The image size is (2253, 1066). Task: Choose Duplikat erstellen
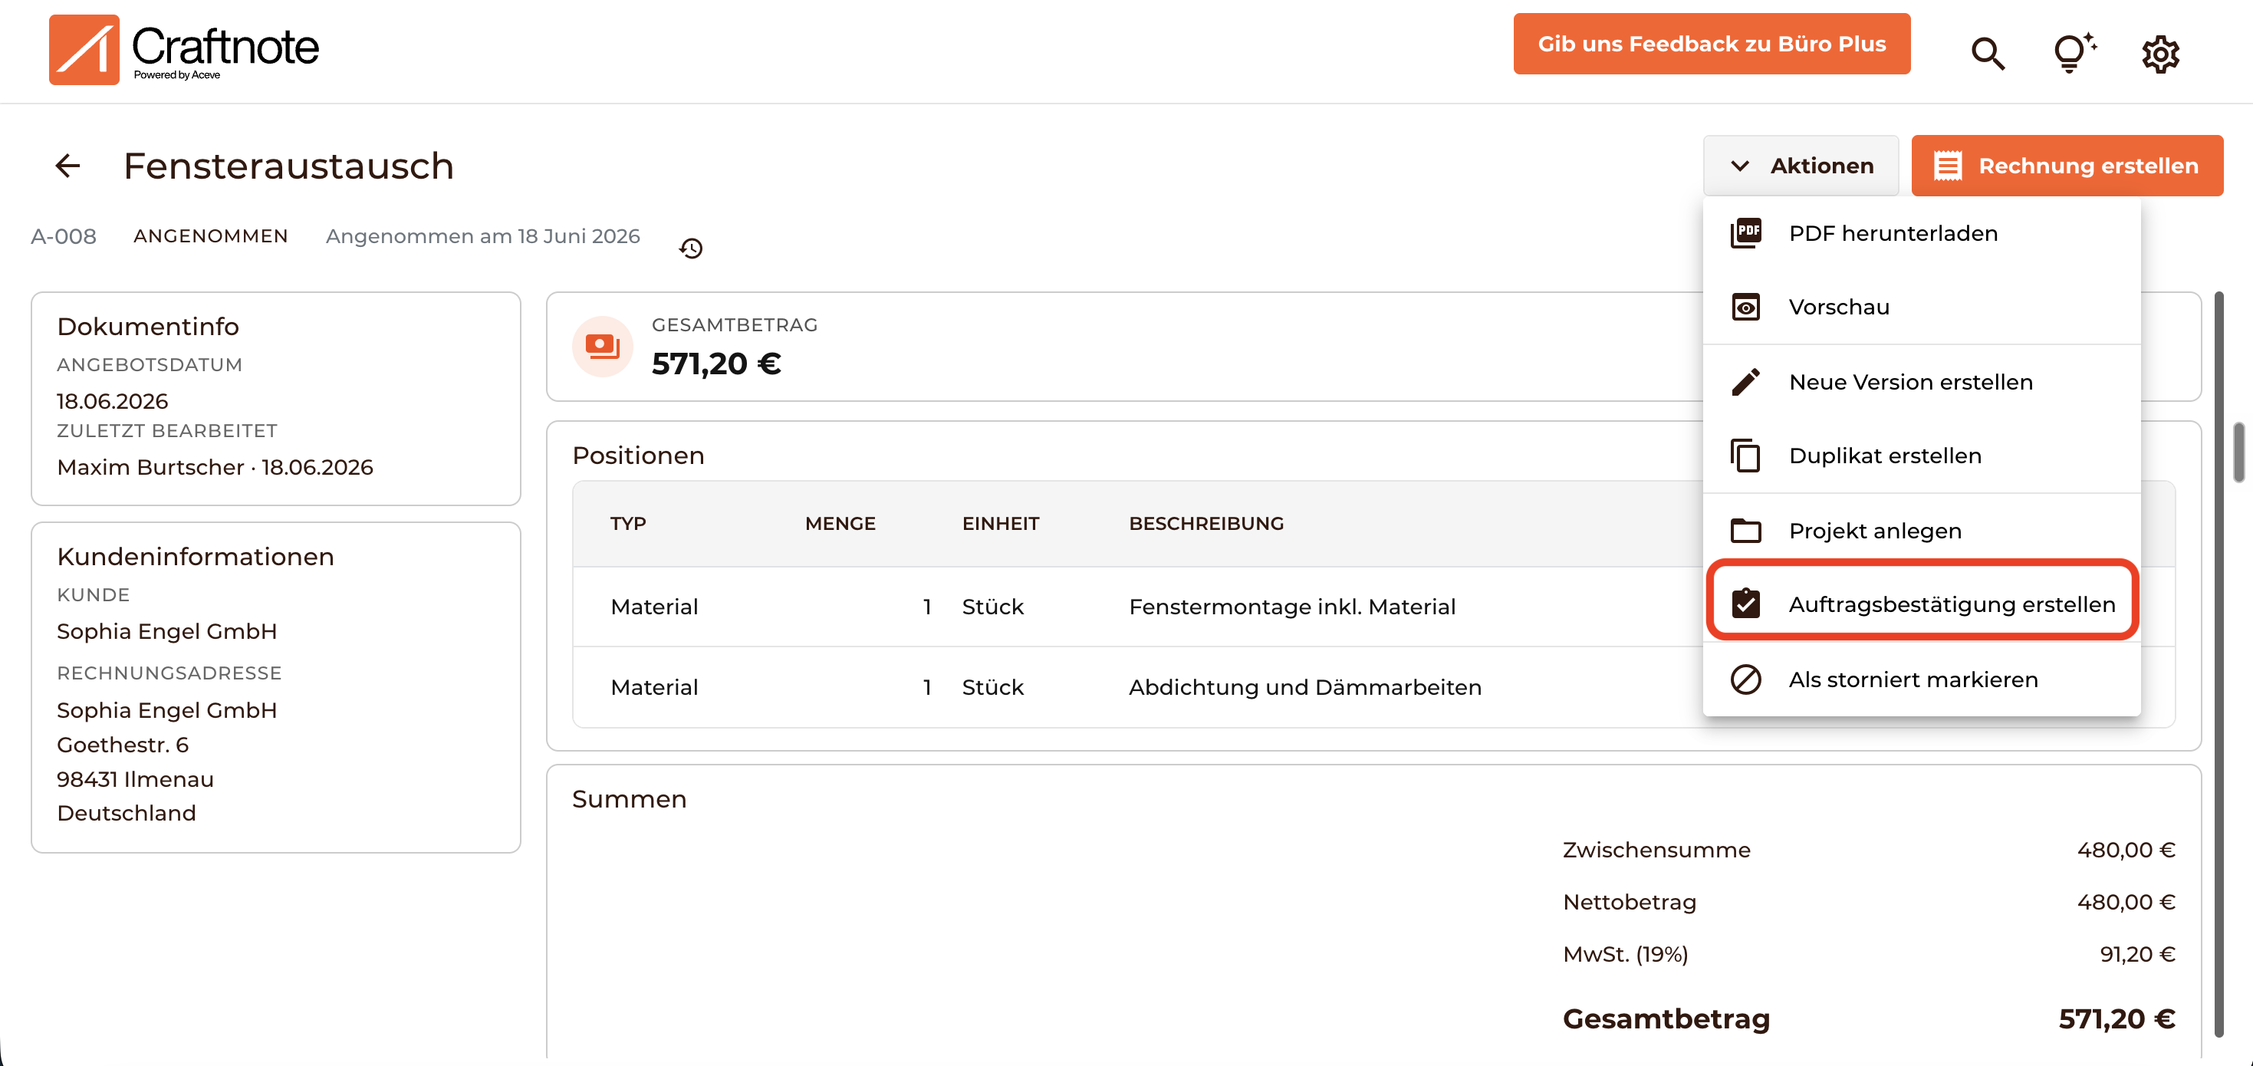pos(1922,456)
